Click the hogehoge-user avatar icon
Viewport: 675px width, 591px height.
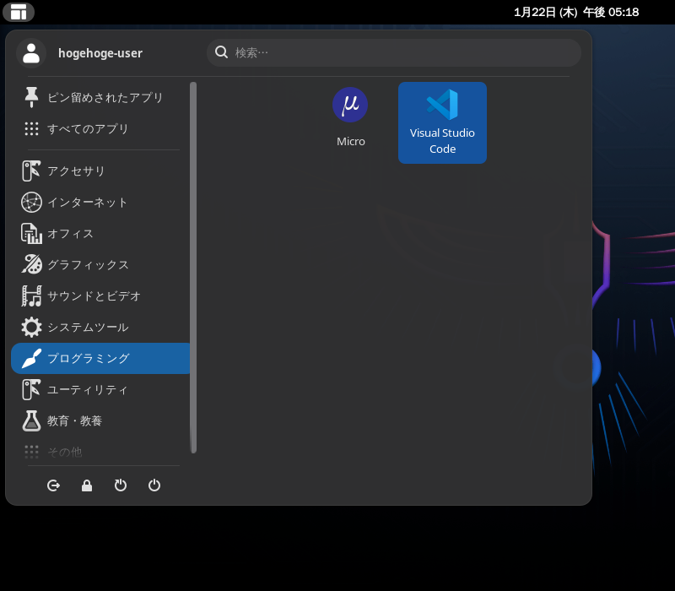point(31,53)
